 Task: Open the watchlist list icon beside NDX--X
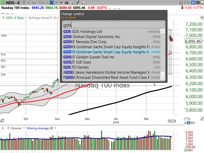(23, 2)
